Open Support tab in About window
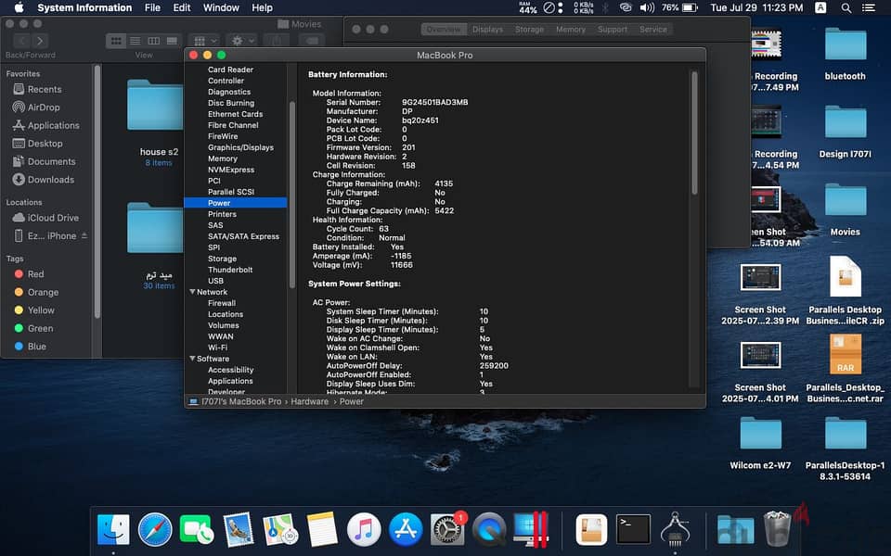This screenshot has height=556, width=891. pos(612,30)
